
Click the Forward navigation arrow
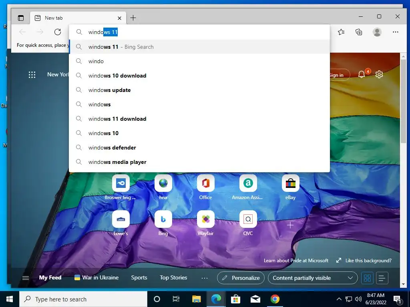40,32
